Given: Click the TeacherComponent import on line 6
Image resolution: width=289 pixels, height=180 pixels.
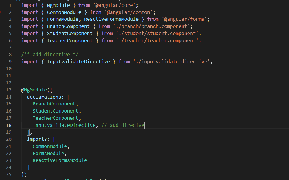Looking at the screenshot, I should tap(70, 40).
